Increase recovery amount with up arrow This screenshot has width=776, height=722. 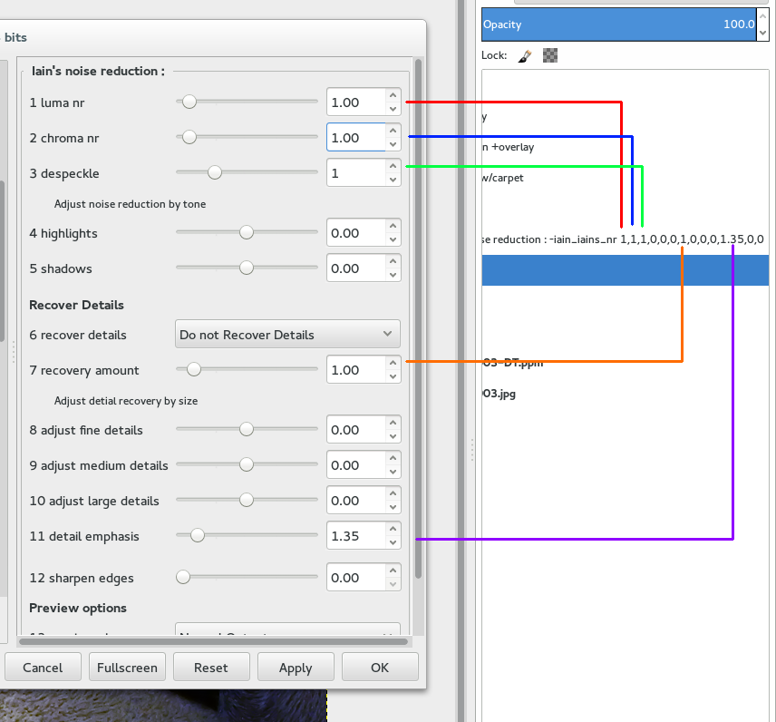click(x=393, y=364)
